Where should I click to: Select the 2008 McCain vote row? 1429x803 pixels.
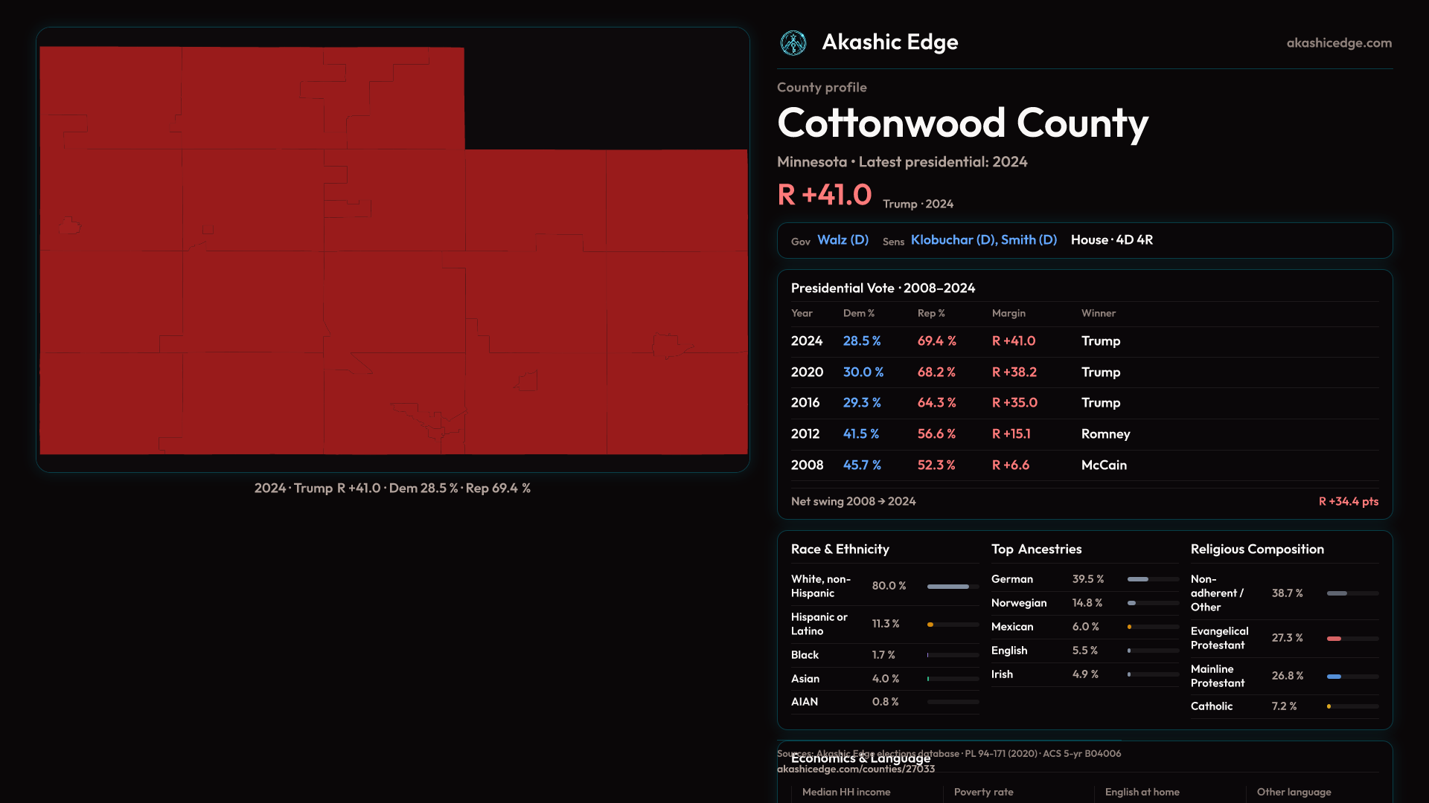click(1084, 465)
